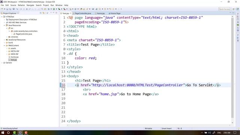Screen dimensions: 240x135
Task: Collapse the src folder node
Action: pos(7,28)
